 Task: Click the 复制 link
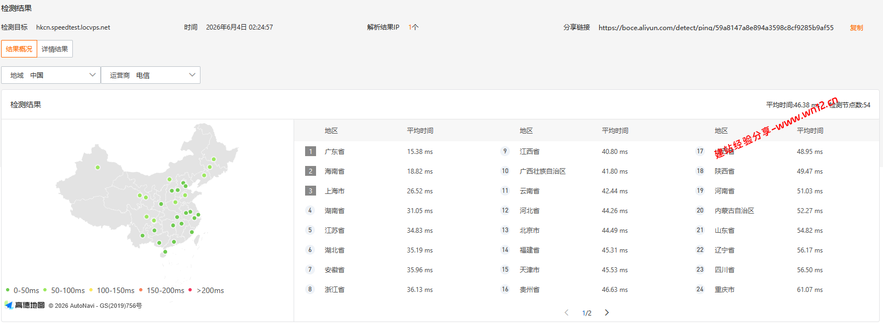coord(856,27)
